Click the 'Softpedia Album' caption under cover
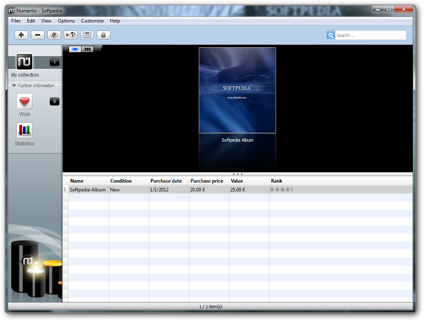This screenshot has height=321, width=424. (237, 140)
